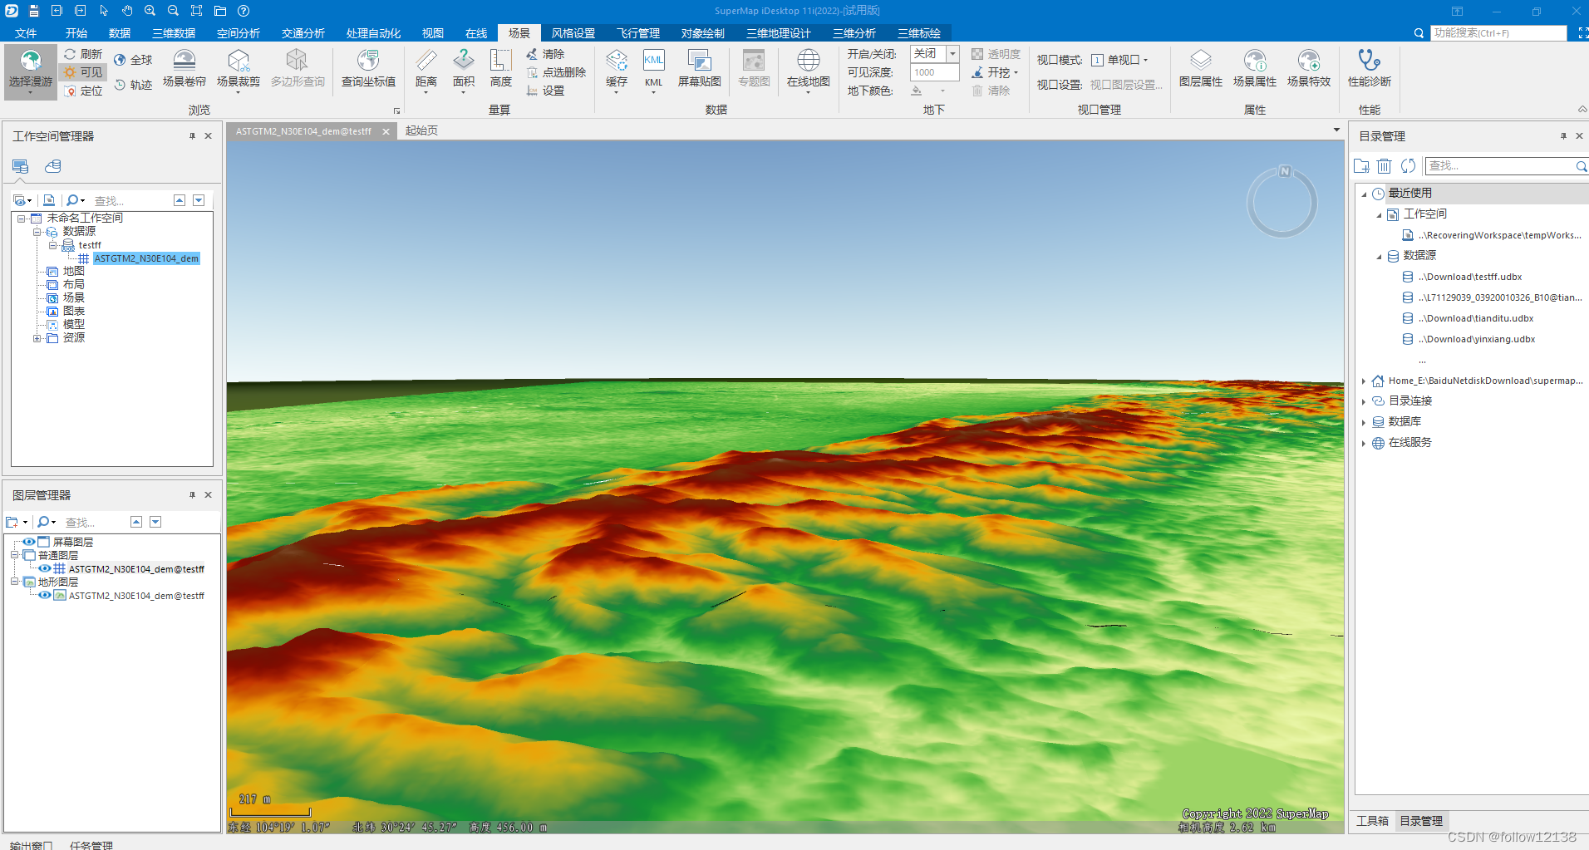
Task: Open 场景特效 scene effects
Action: click(1309, 70)
